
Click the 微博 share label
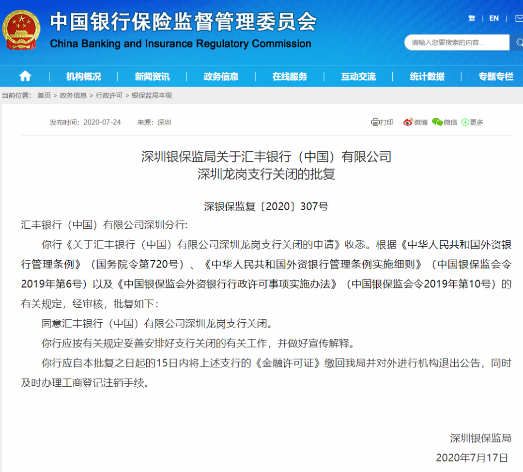click(x=421, y=123)
